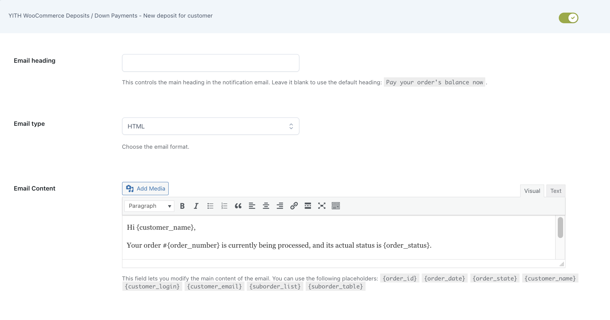The height and width of the screenshot is (320, 610).
Task: Click the {suborder_list} placeholder tag
Action: (x=275, y=286)
